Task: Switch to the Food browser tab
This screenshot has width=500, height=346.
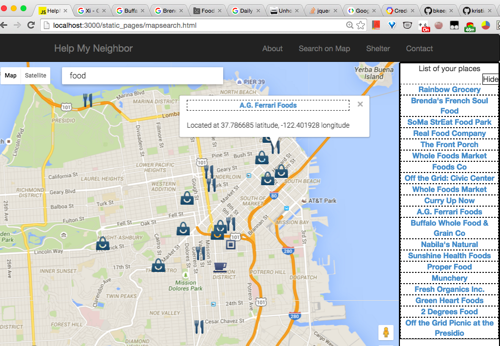Action: (208, 11)
